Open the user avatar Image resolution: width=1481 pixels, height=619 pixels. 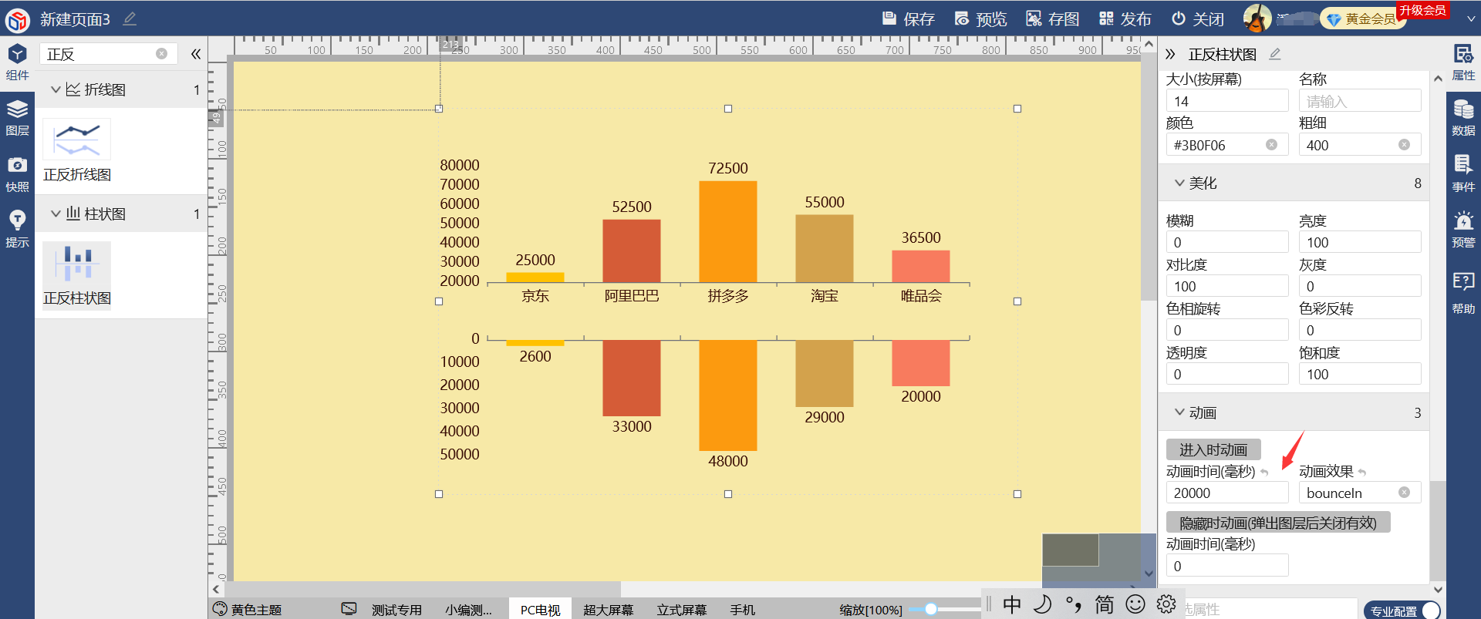(x=1257, y=19)
